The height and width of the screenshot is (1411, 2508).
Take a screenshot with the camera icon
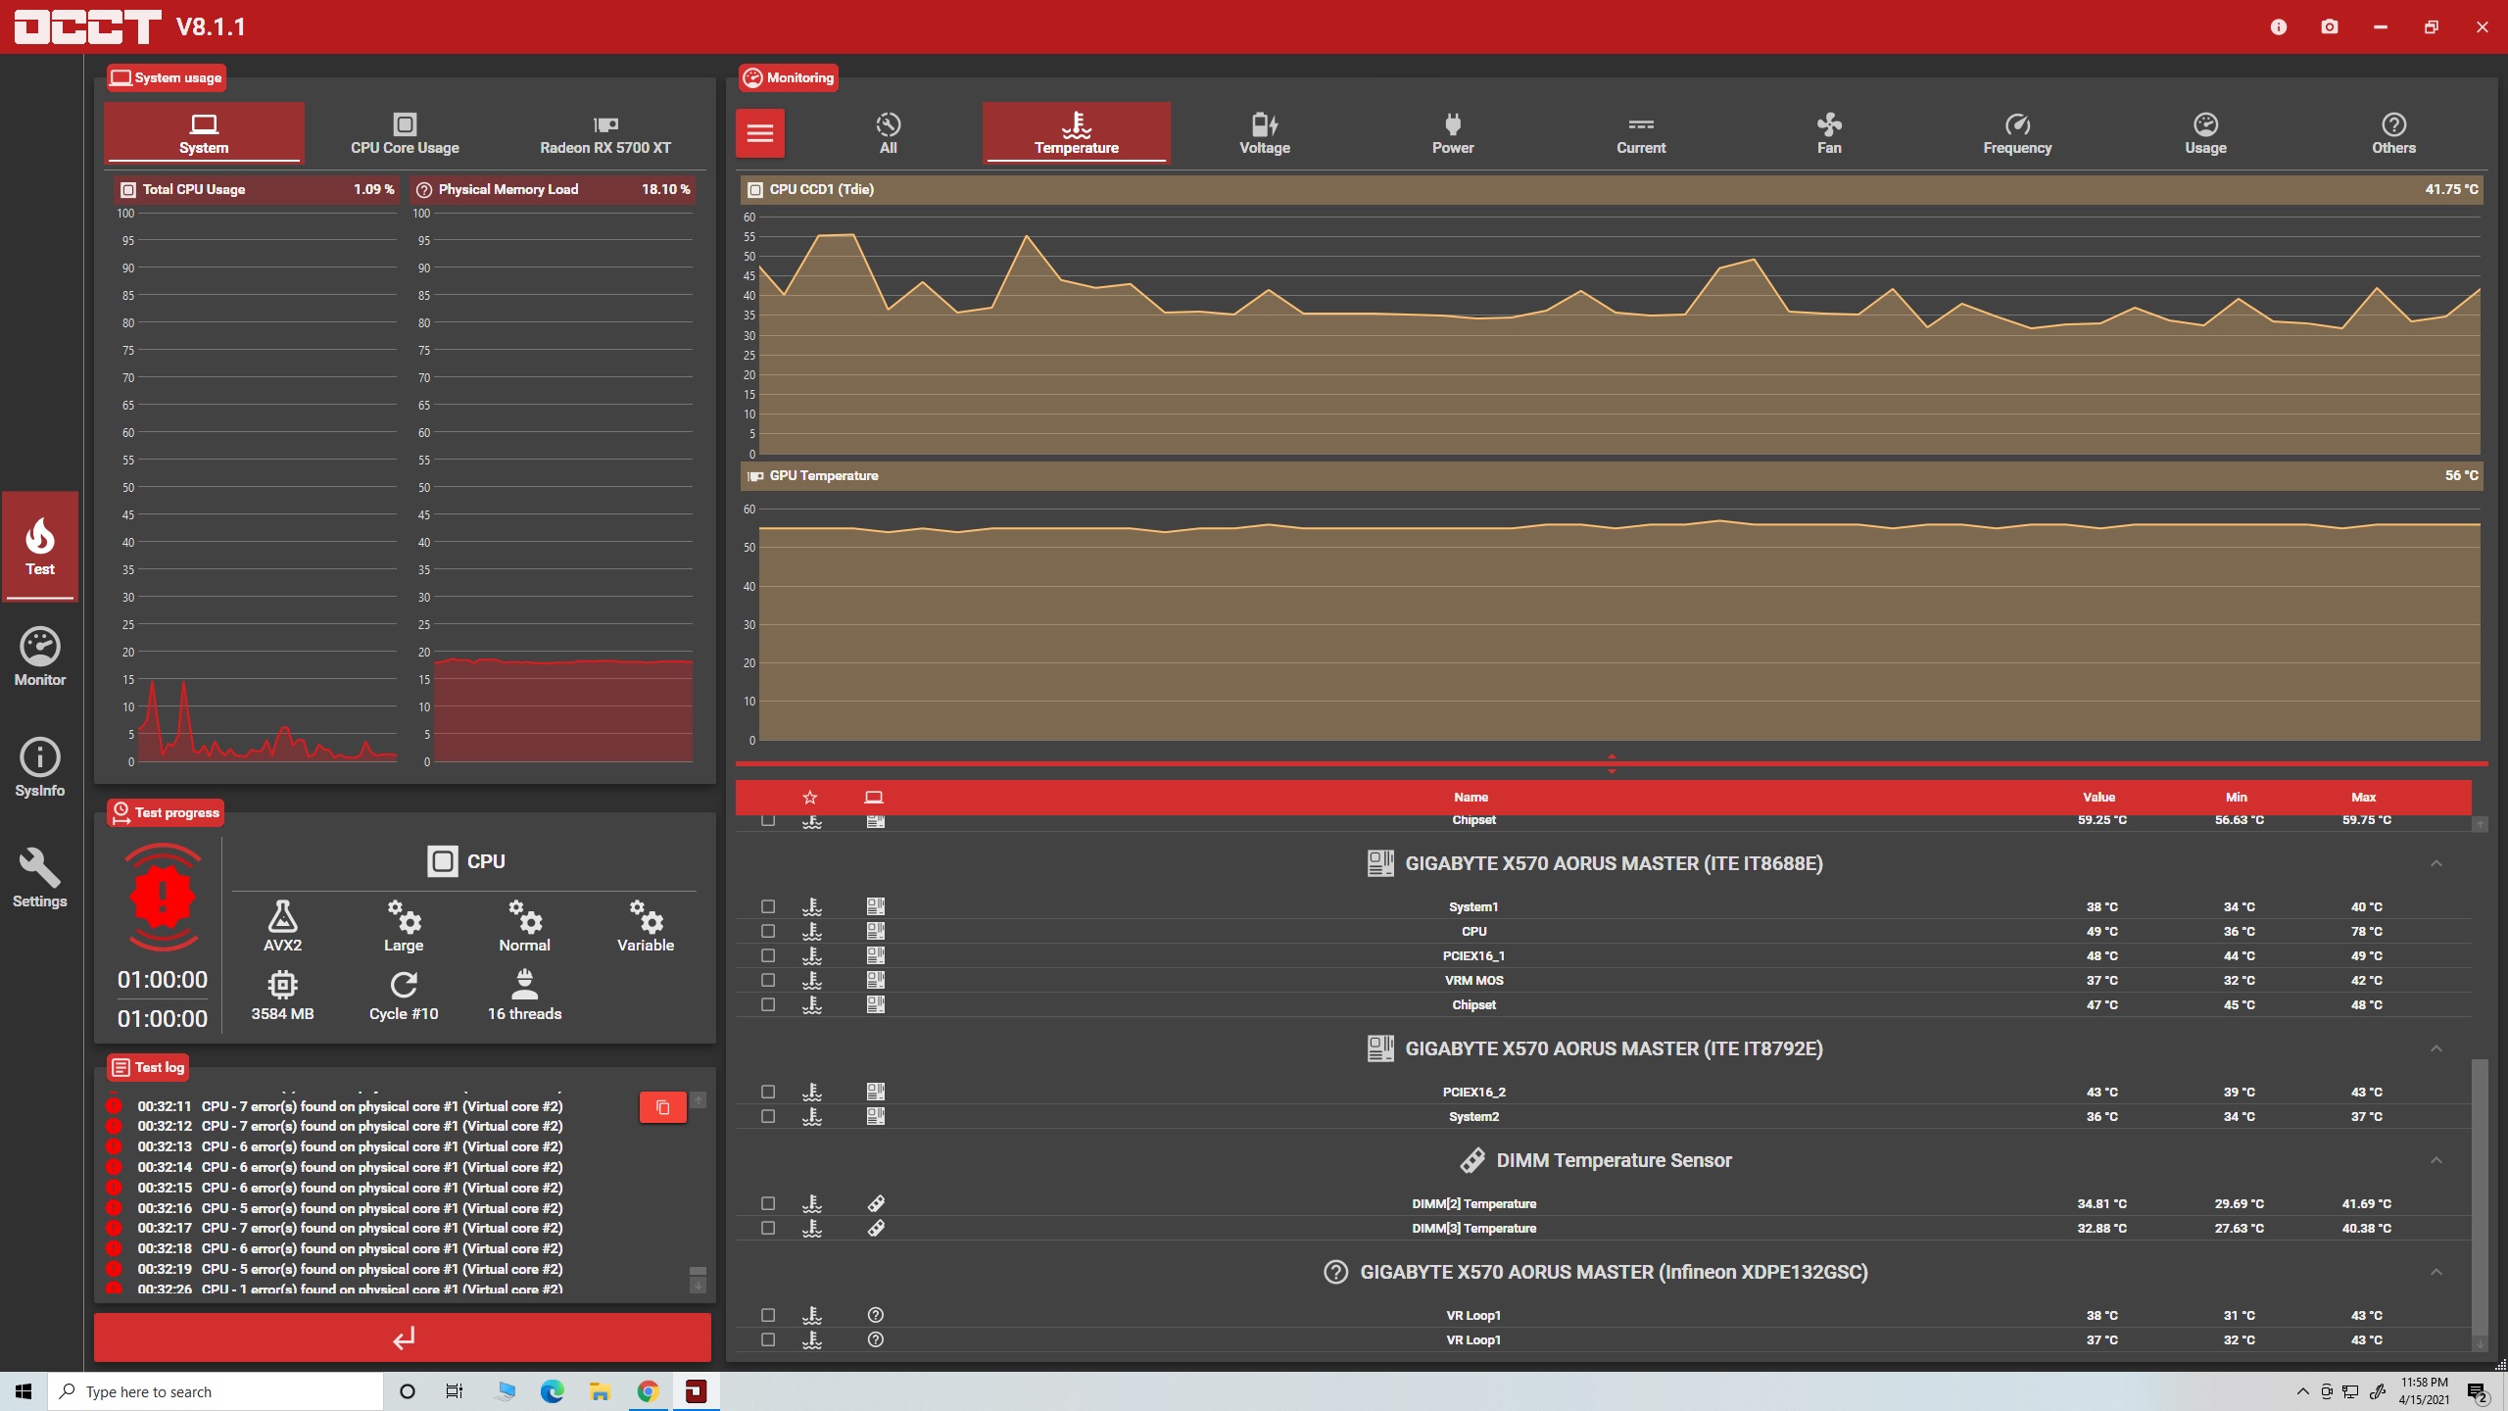pos(2330,26)
